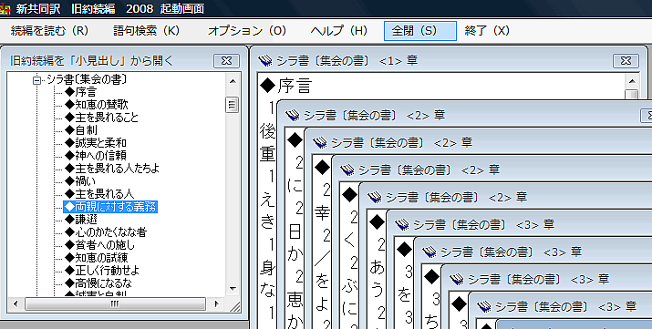Click 全閉 (S) to close all windows
The height and width of the screenshot is (329, 652).
click(x=420, y=31)
